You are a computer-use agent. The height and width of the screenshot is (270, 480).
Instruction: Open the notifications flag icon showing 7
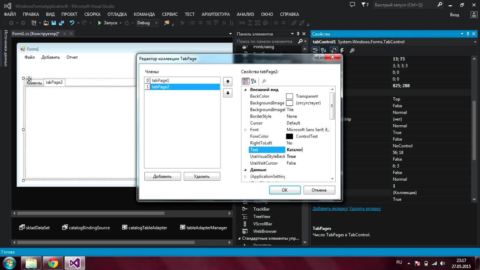tap(365, 4)
